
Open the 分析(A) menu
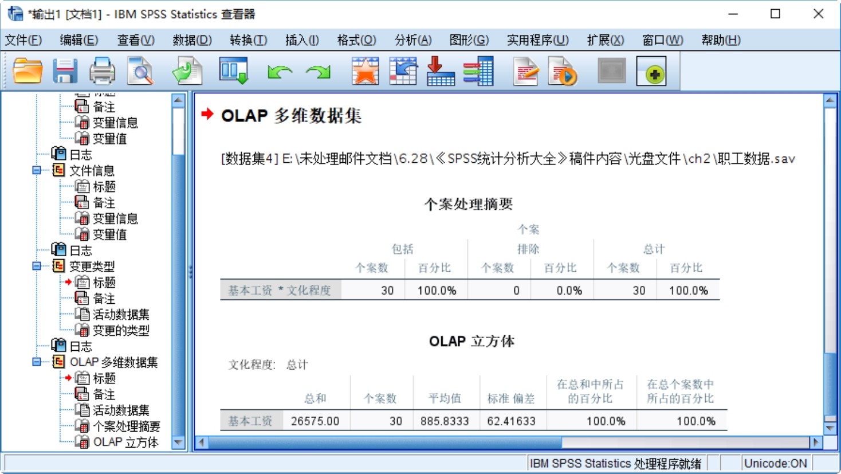pos(413,40)
